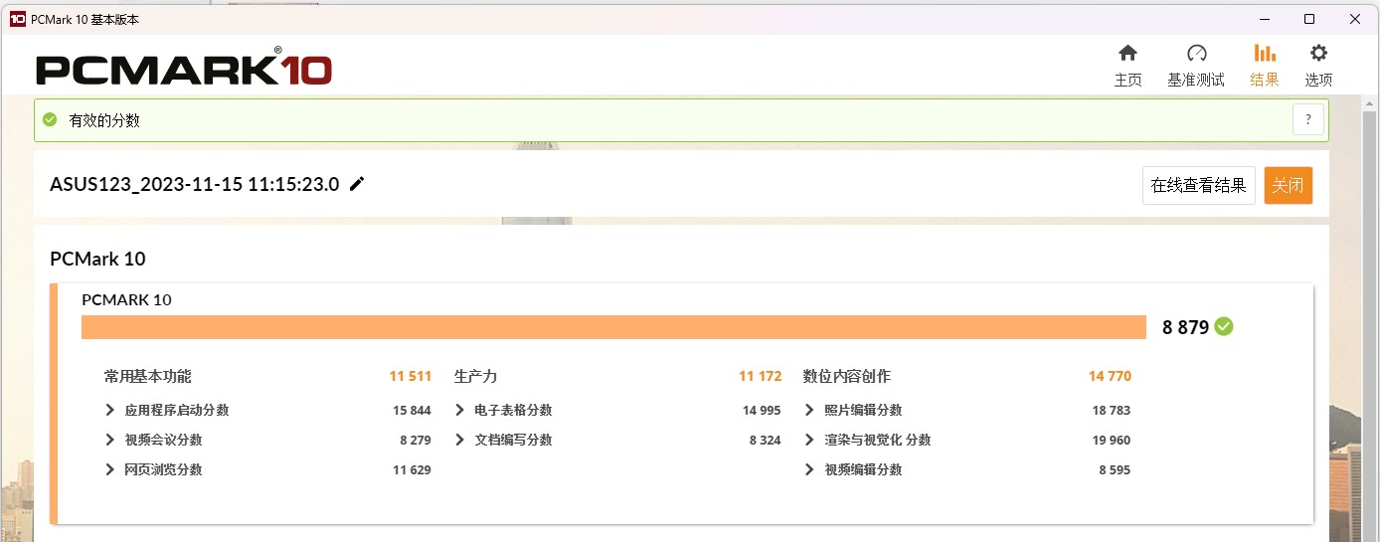Click the content creation score 14 770
1380x542 pixels.
[1110, 376]
